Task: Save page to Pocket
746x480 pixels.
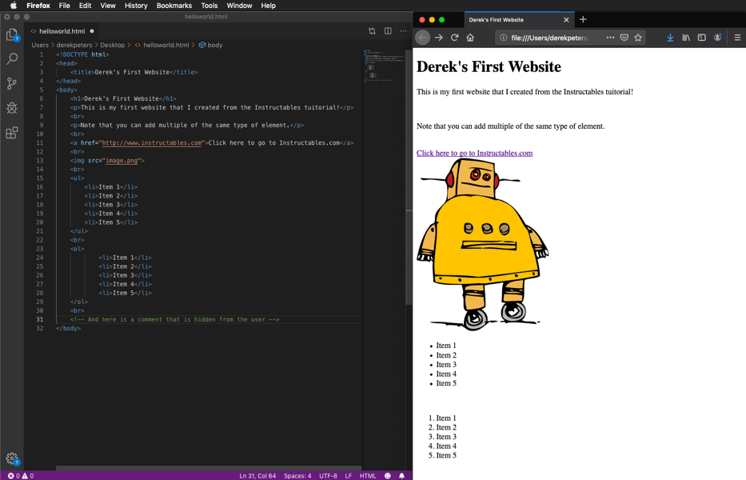Action: (624, 38)
